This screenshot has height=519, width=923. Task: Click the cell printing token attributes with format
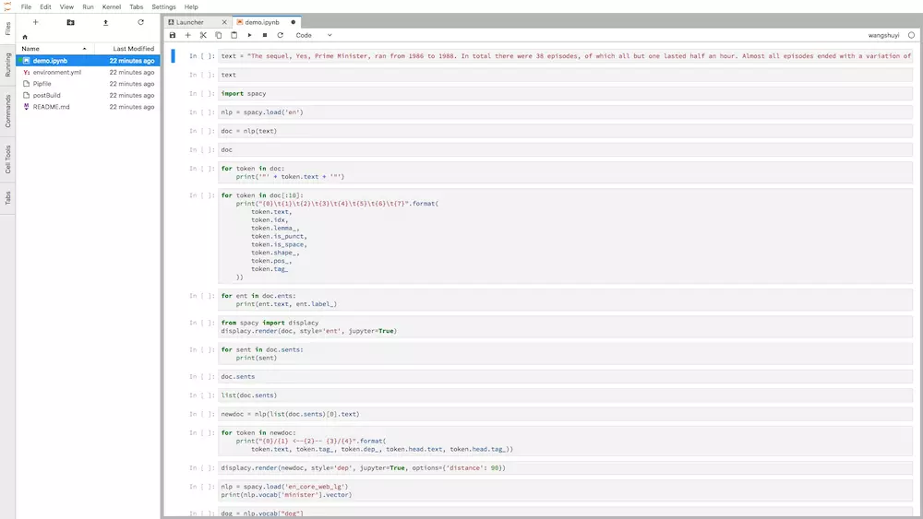[565, 236]
